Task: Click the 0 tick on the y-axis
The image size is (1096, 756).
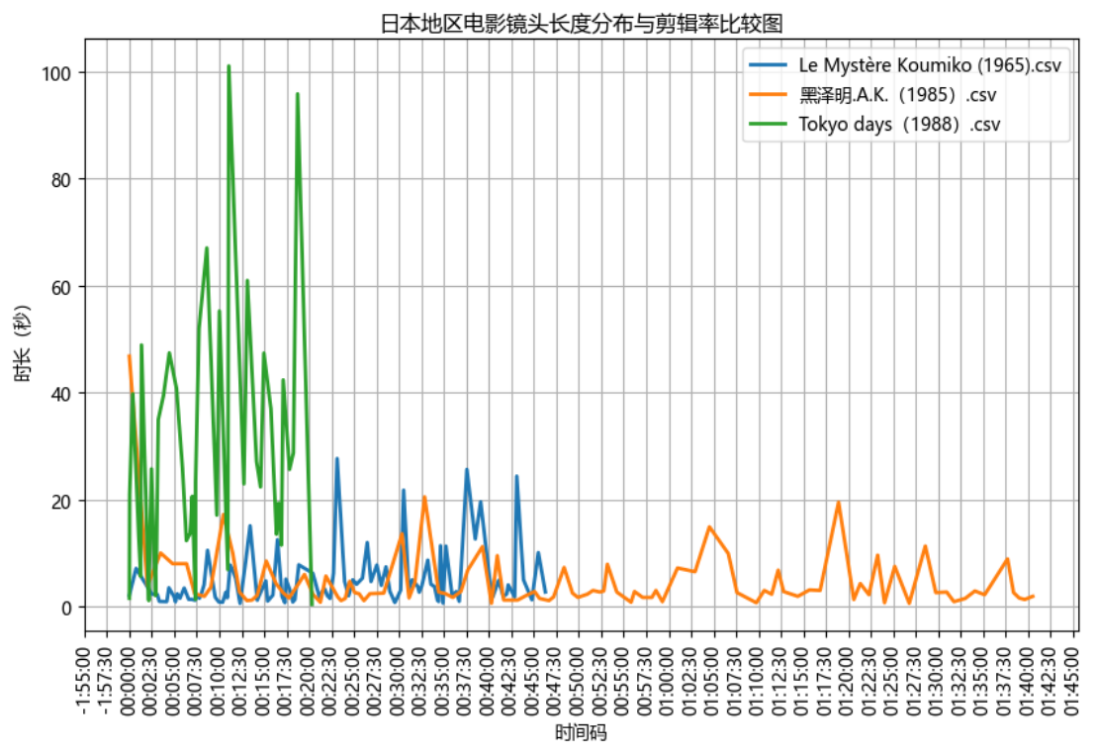Action: click(66, 608)
